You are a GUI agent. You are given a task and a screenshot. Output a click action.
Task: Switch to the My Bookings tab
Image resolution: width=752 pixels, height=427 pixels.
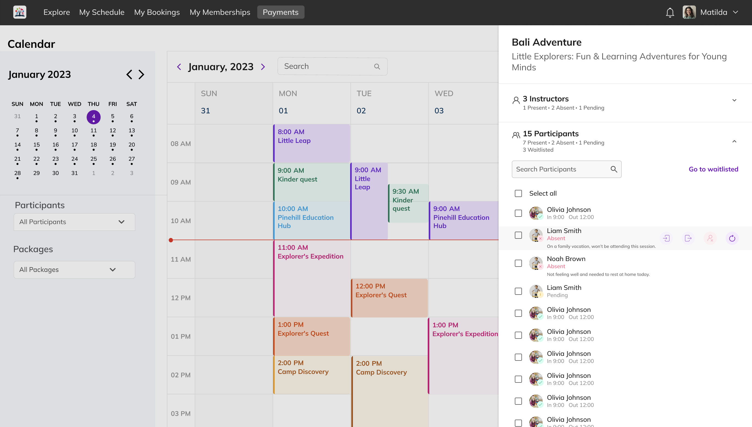click(x=157, y=12)
